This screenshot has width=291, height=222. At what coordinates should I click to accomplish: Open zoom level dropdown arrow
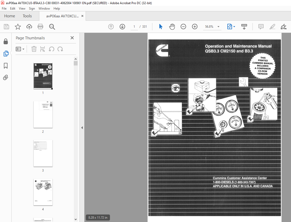coord(218,27)
